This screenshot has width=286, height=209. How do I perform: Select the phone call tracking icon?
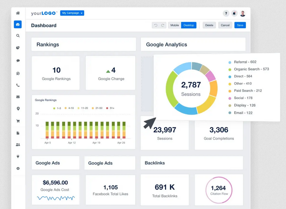pos(18,85)
